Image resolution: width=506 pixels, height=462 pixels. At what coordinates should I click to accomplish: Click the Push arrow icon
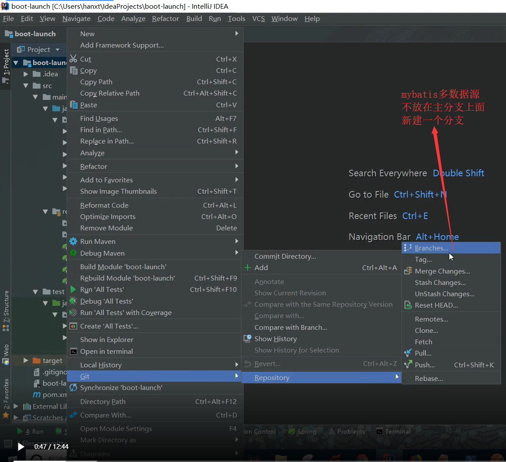[408, 364]
